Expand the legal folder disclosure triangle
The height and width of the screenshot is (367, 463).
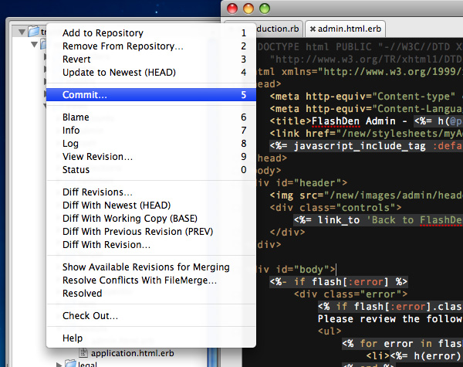click(59, 362)
